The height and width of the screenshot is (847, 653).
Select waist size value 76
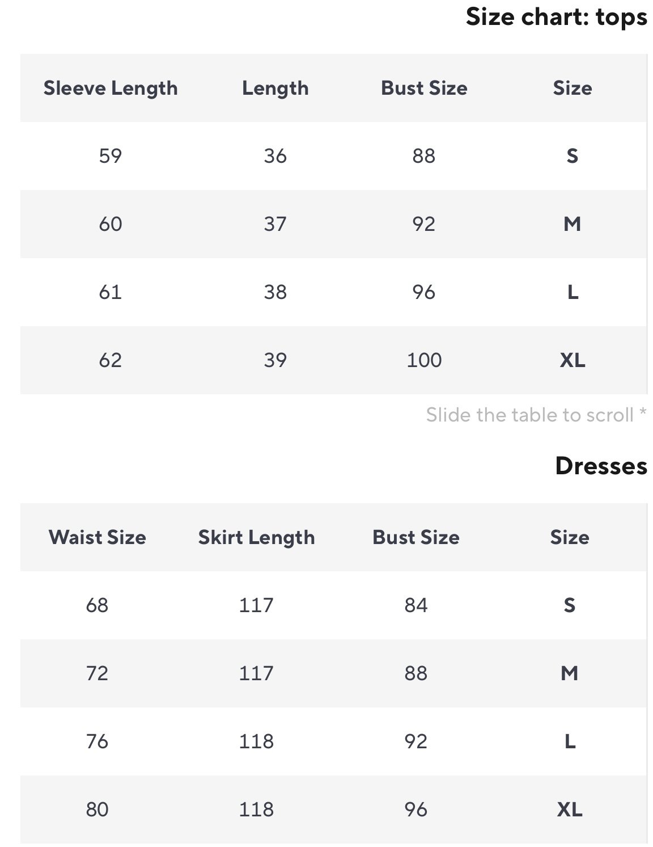97,741
